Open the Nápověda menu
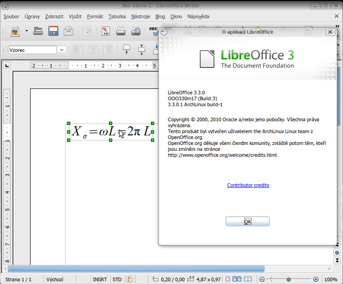 198,16
